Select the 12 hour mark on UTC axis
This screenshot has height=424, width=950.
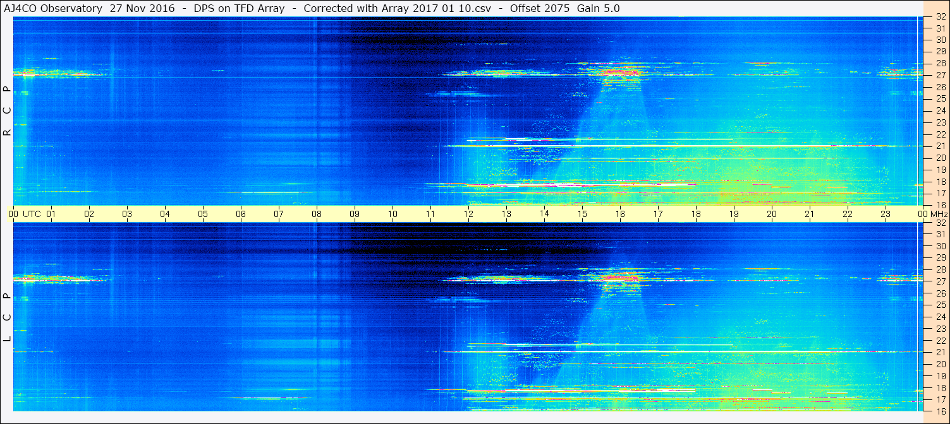[468, 214]
